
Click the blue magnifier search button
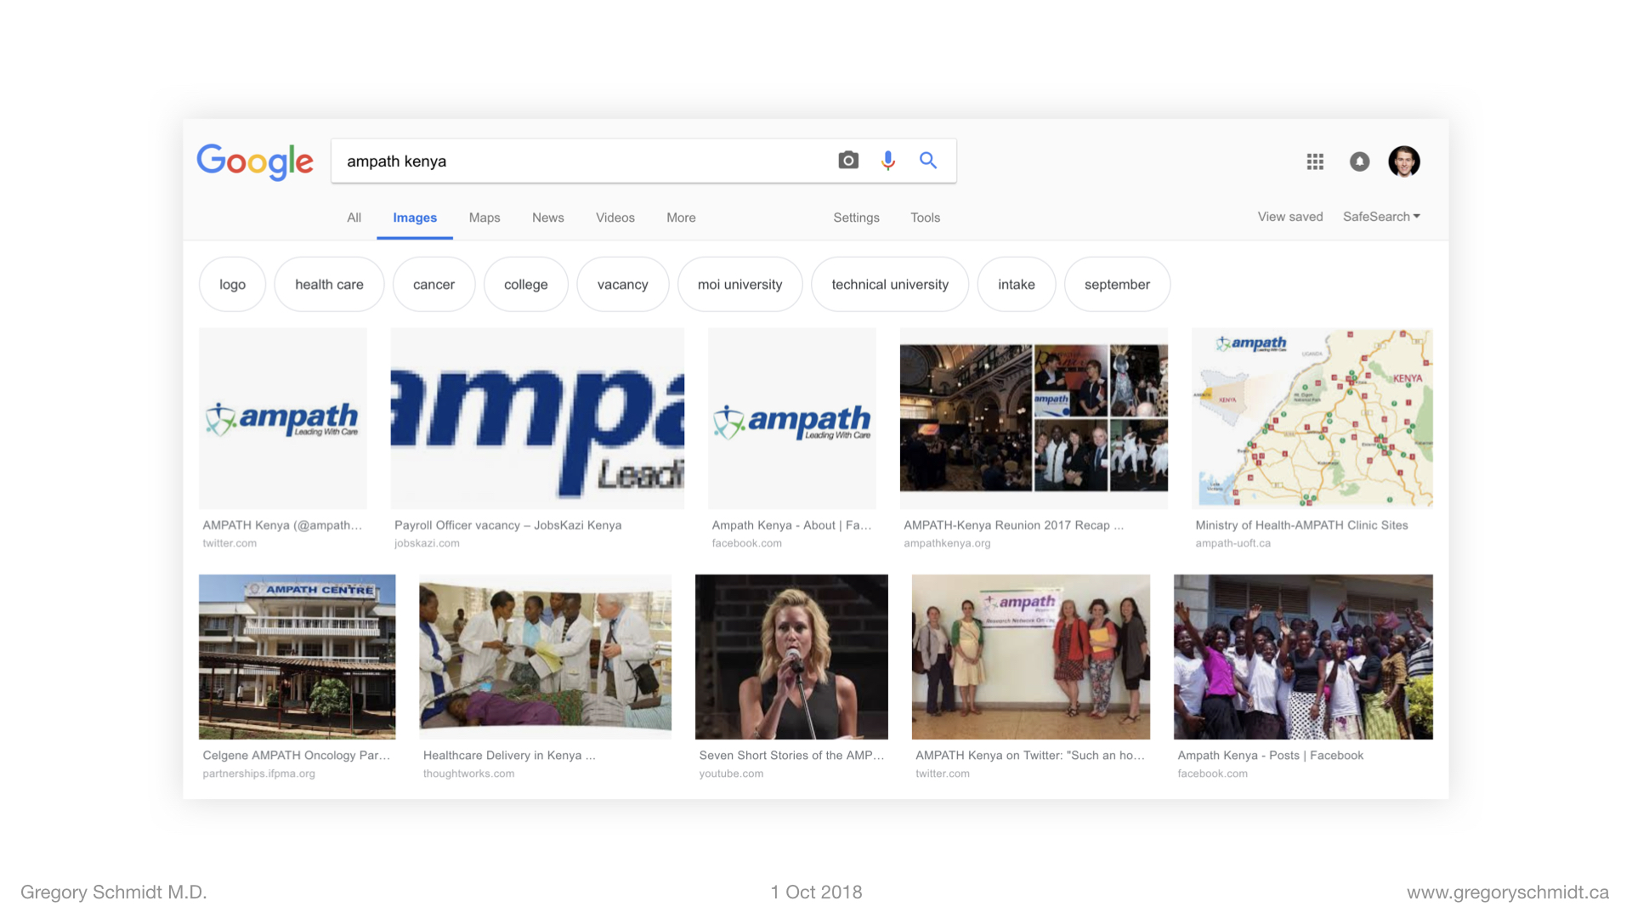pos(928,161)
